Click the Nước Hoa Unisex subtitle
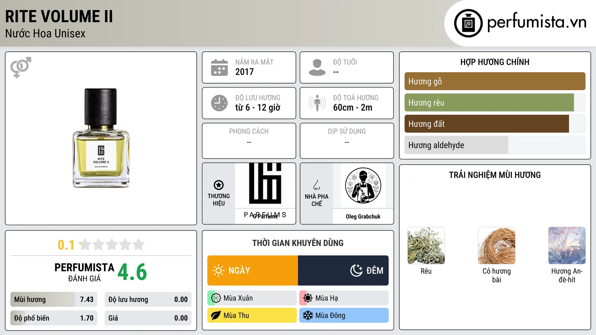The width and height of the screenshot is (596, 335). tap(45, 34)
